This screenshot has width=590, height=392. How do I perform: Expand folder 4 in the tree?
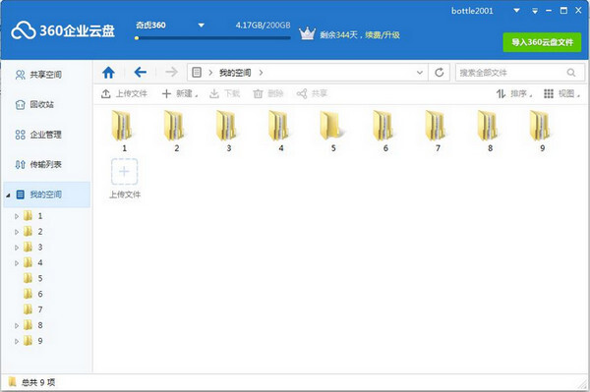click(16, 263)
